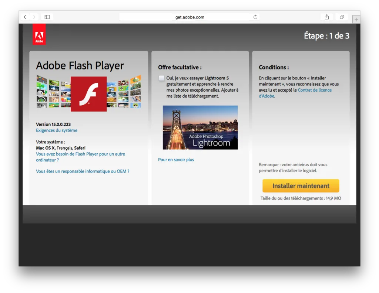379x293 pixels.
Task: Click the antivirus 'Remarque' note text
Action: coord(293,167)
